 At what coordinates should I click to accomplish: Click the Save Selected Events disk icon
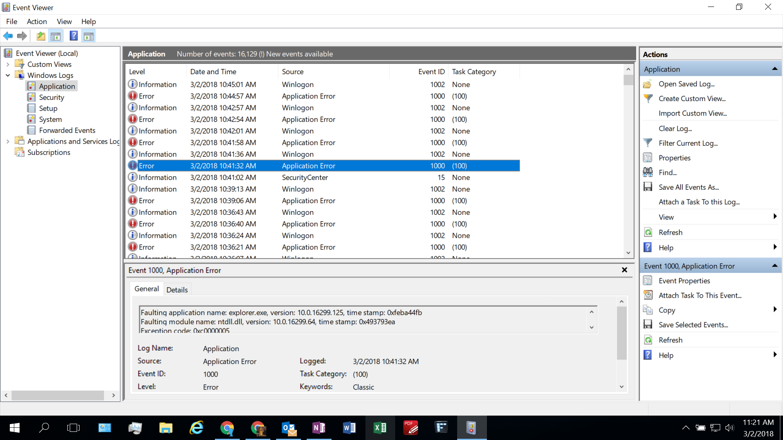(648, 325)
